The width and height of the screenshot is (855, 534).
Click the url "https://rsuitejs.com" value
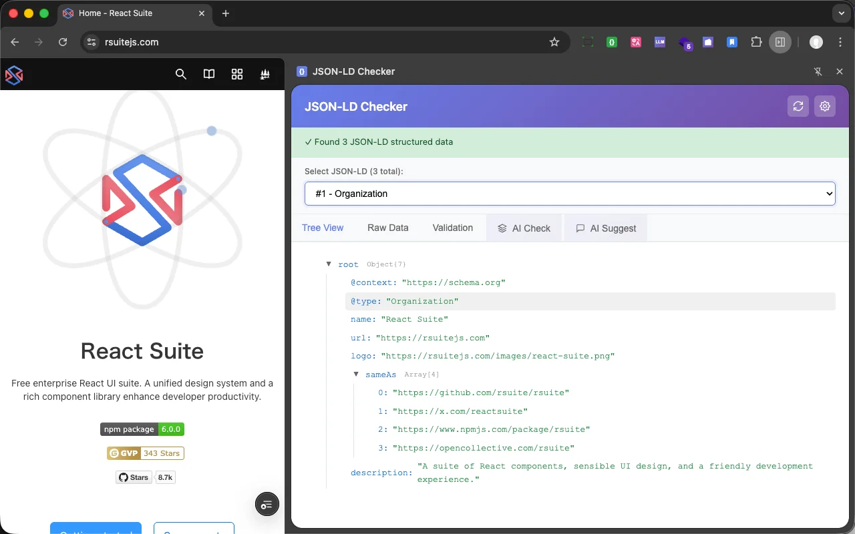click(x=433, y=338)
